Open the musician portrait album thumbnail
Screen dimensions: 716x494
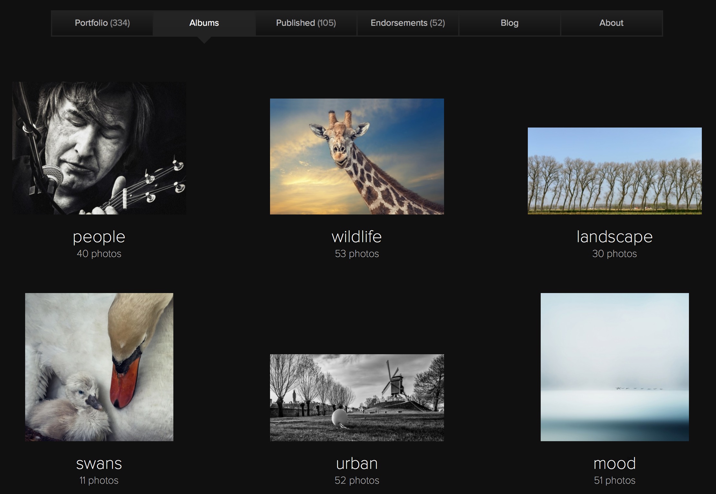[99, 148]
